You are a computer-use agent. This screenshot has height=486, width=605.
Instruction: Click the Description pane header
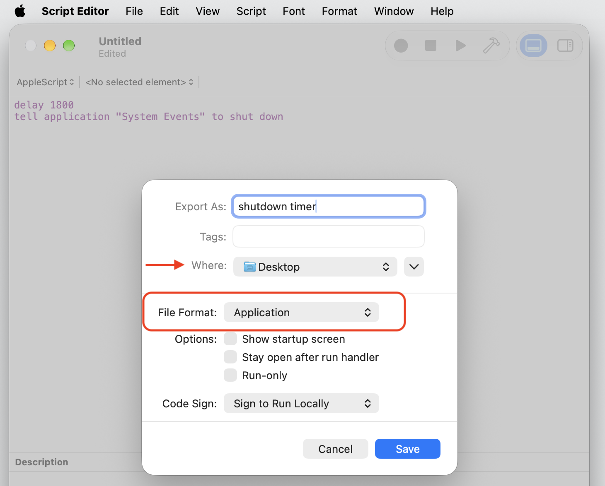[x=41, y=462]
